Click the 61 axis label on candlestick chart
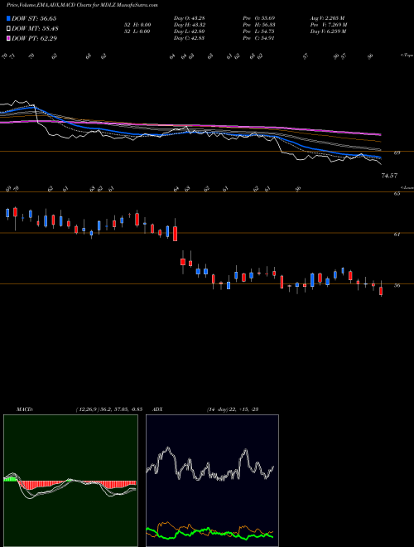The width and height of the screenshot is (414, 547). point(397,235)
